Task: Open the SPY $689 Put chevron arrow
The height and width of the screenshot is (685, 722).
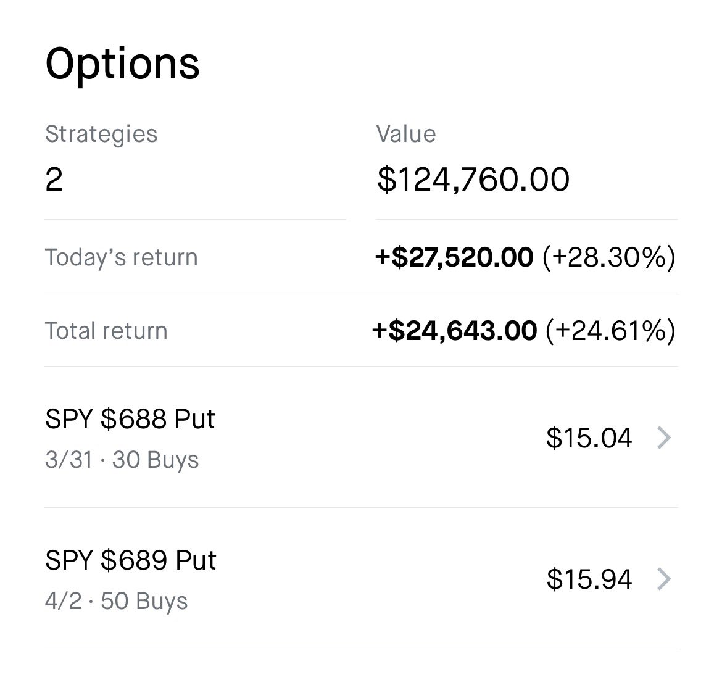Action: coord(663,579)
